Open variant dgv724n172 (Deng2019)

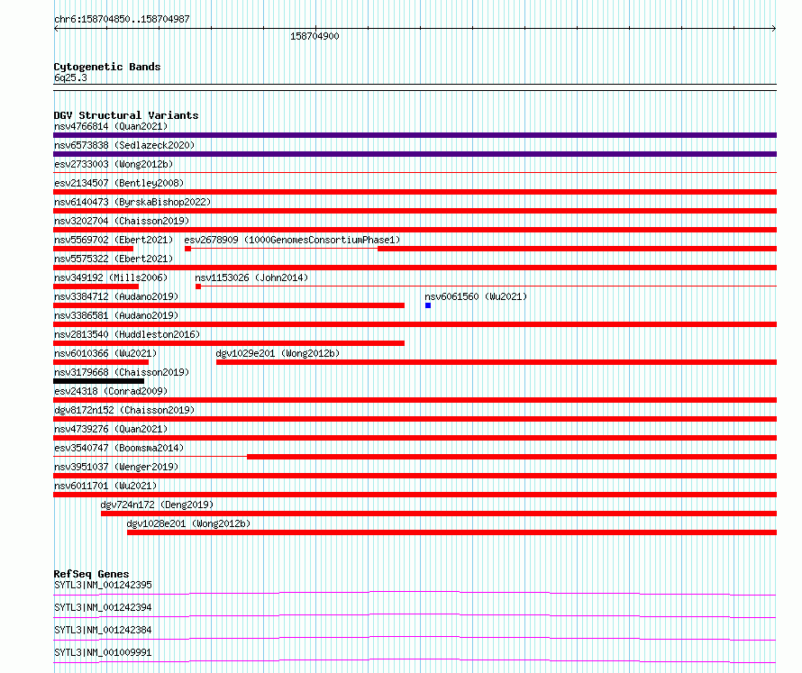(157, 505)
